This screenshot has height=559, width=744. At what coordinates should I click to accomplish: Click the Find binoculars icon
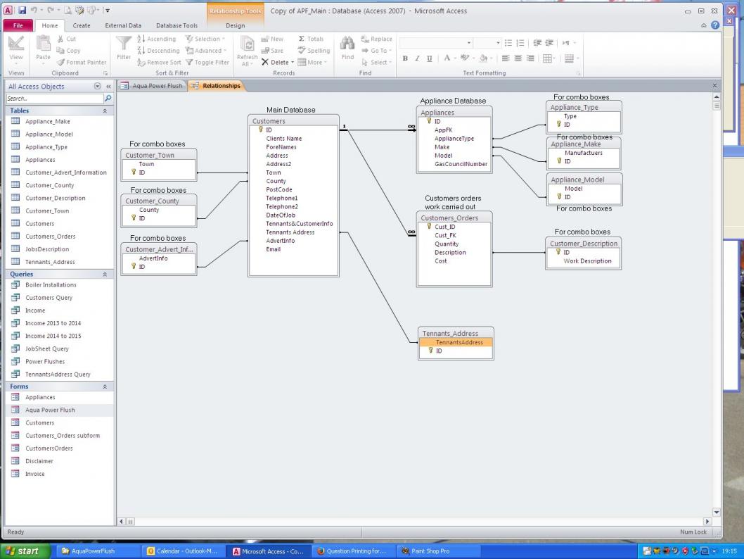(347, 44)
